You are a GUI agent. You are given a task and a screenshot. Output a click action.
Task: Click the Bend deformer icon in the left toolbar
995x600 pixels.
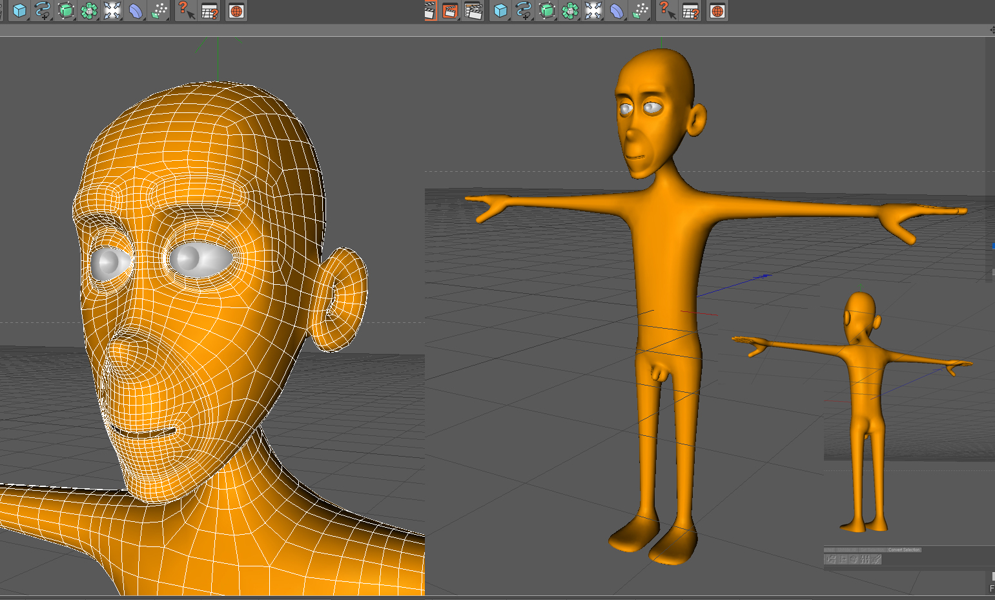point(136,10)
